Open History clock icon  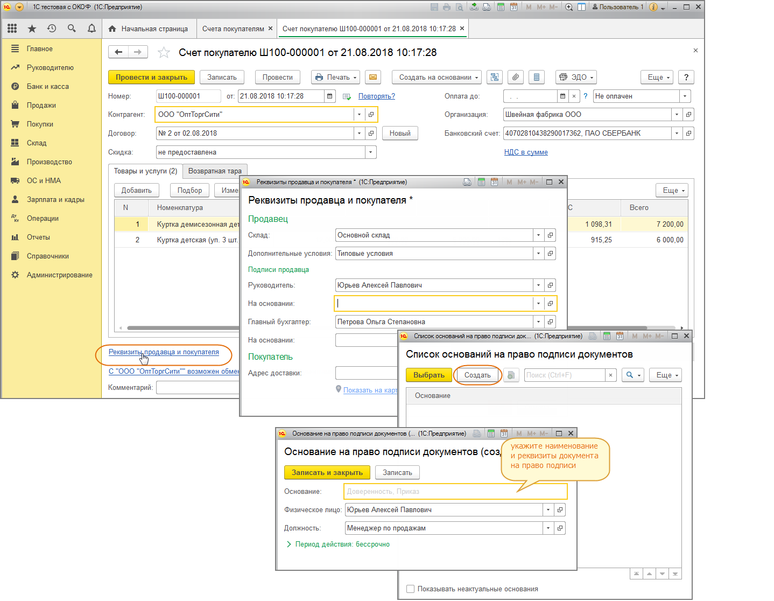pos(52,29)
